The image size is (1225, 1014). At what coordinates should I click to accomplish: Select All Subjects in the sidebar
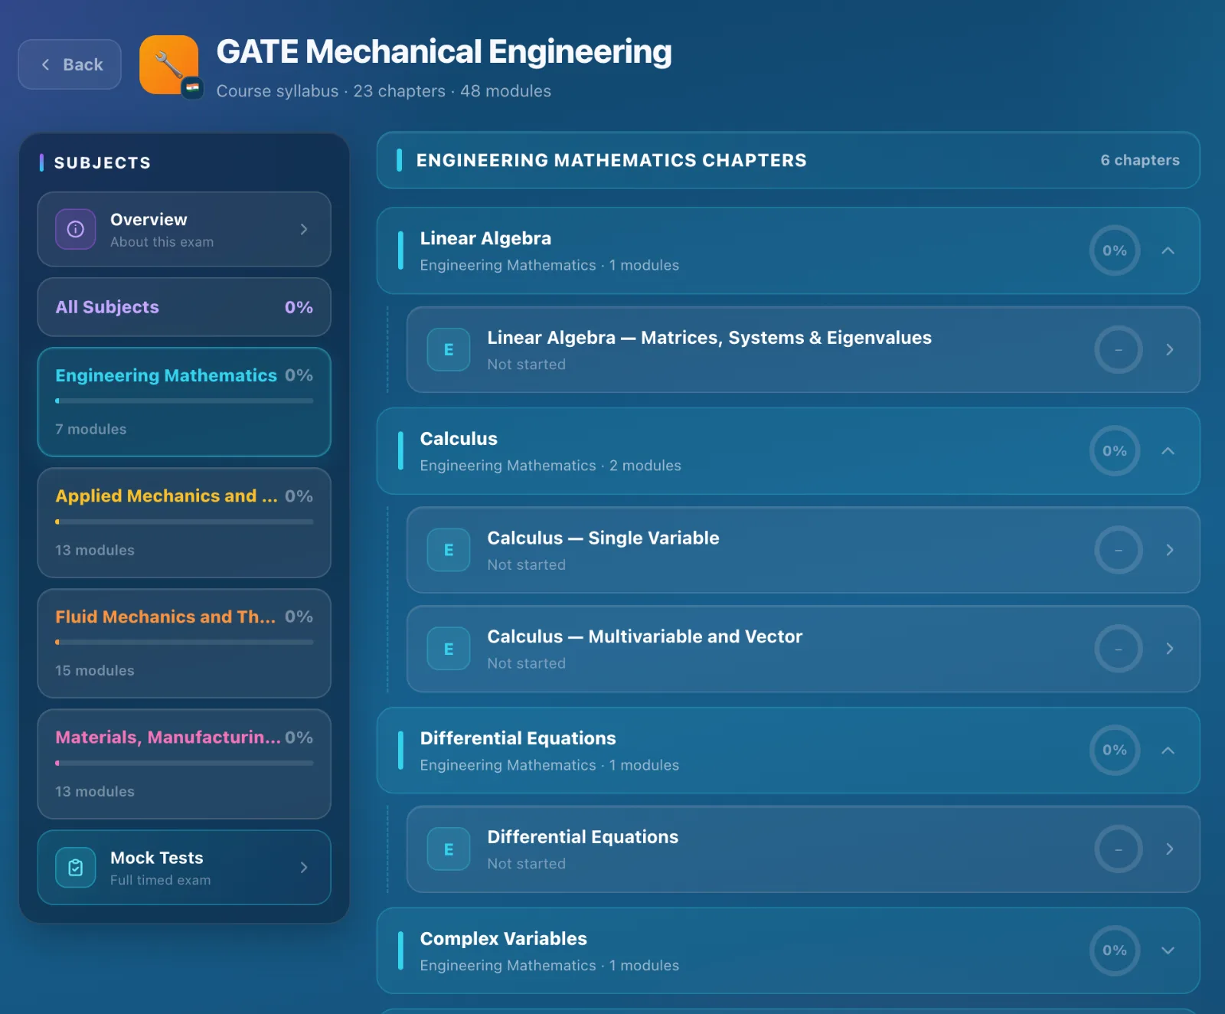point(184,307)
